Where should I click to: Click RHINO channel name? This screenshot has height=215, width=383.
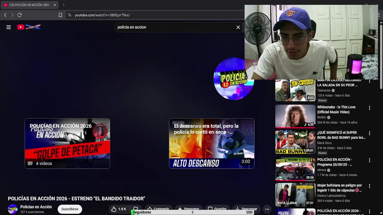322,117
